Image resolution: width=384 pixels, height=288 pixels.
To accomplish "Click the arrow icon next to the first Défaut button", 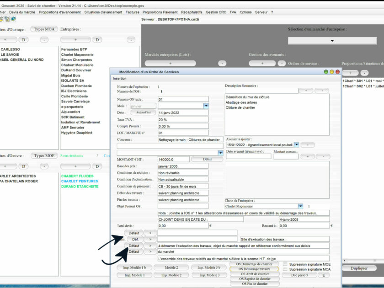I will 150,233.
